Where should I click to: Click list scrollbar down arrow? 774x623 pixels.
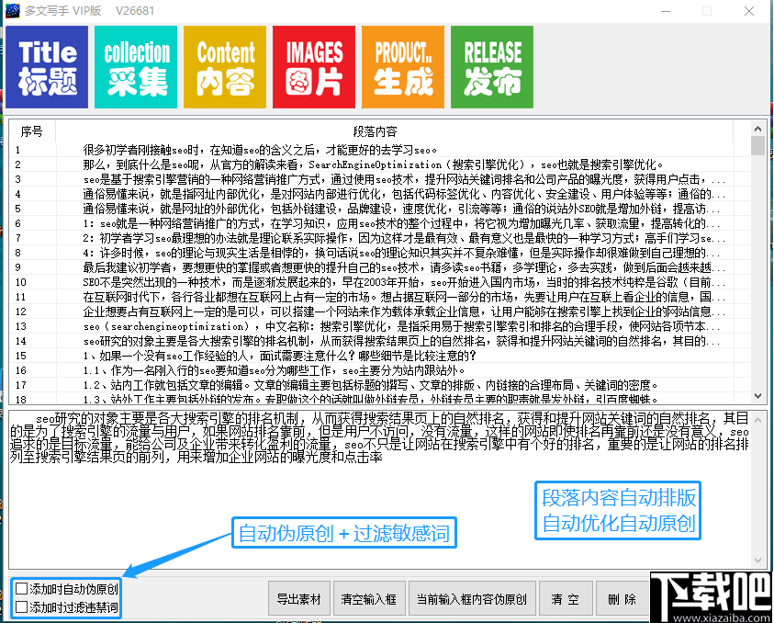[x=757, y=396]
